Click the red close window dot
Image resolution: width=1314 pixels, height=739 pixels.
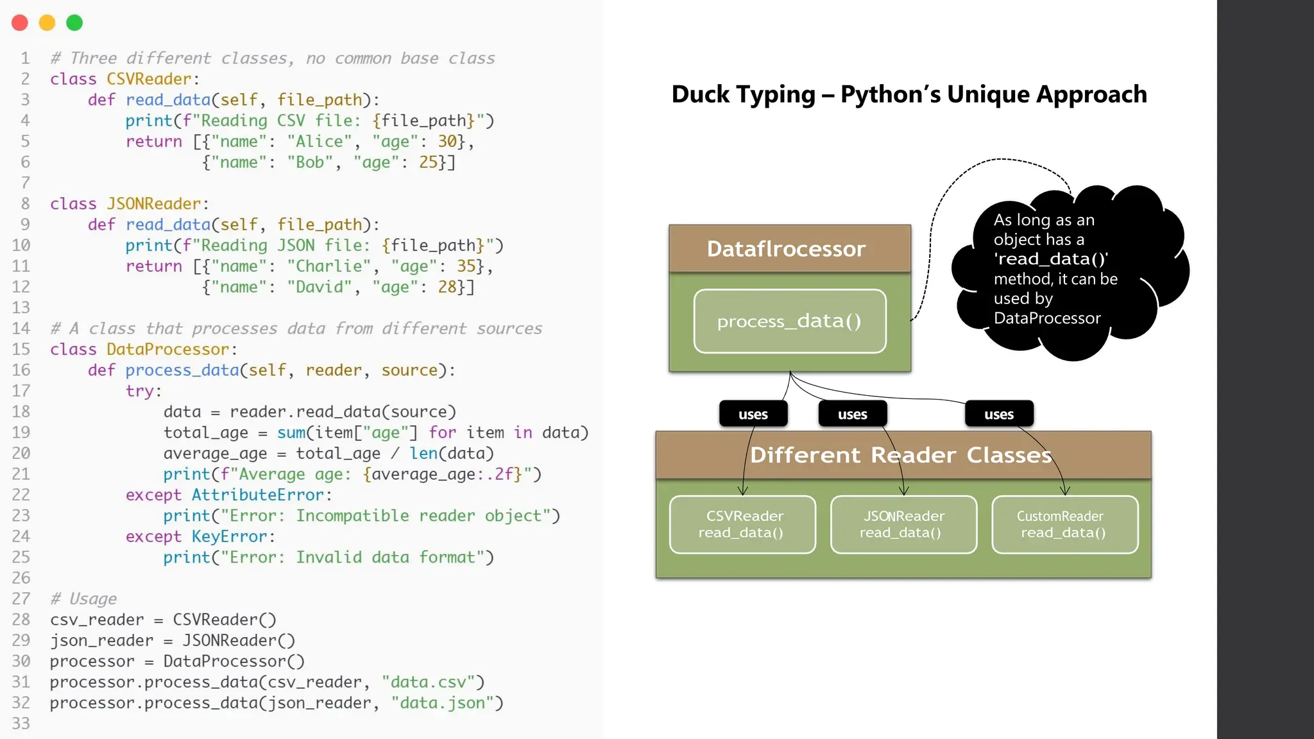(20, 22)
